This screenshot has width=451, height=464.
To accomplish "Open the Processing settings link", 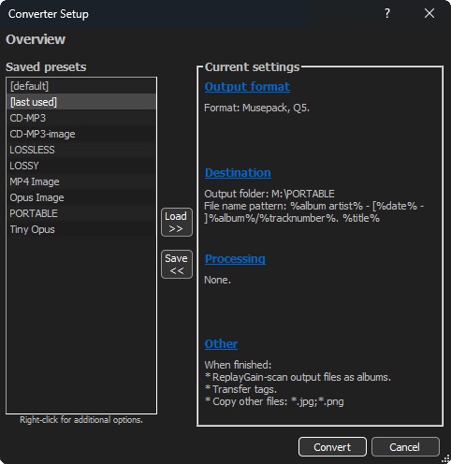I will click(235, 258).
